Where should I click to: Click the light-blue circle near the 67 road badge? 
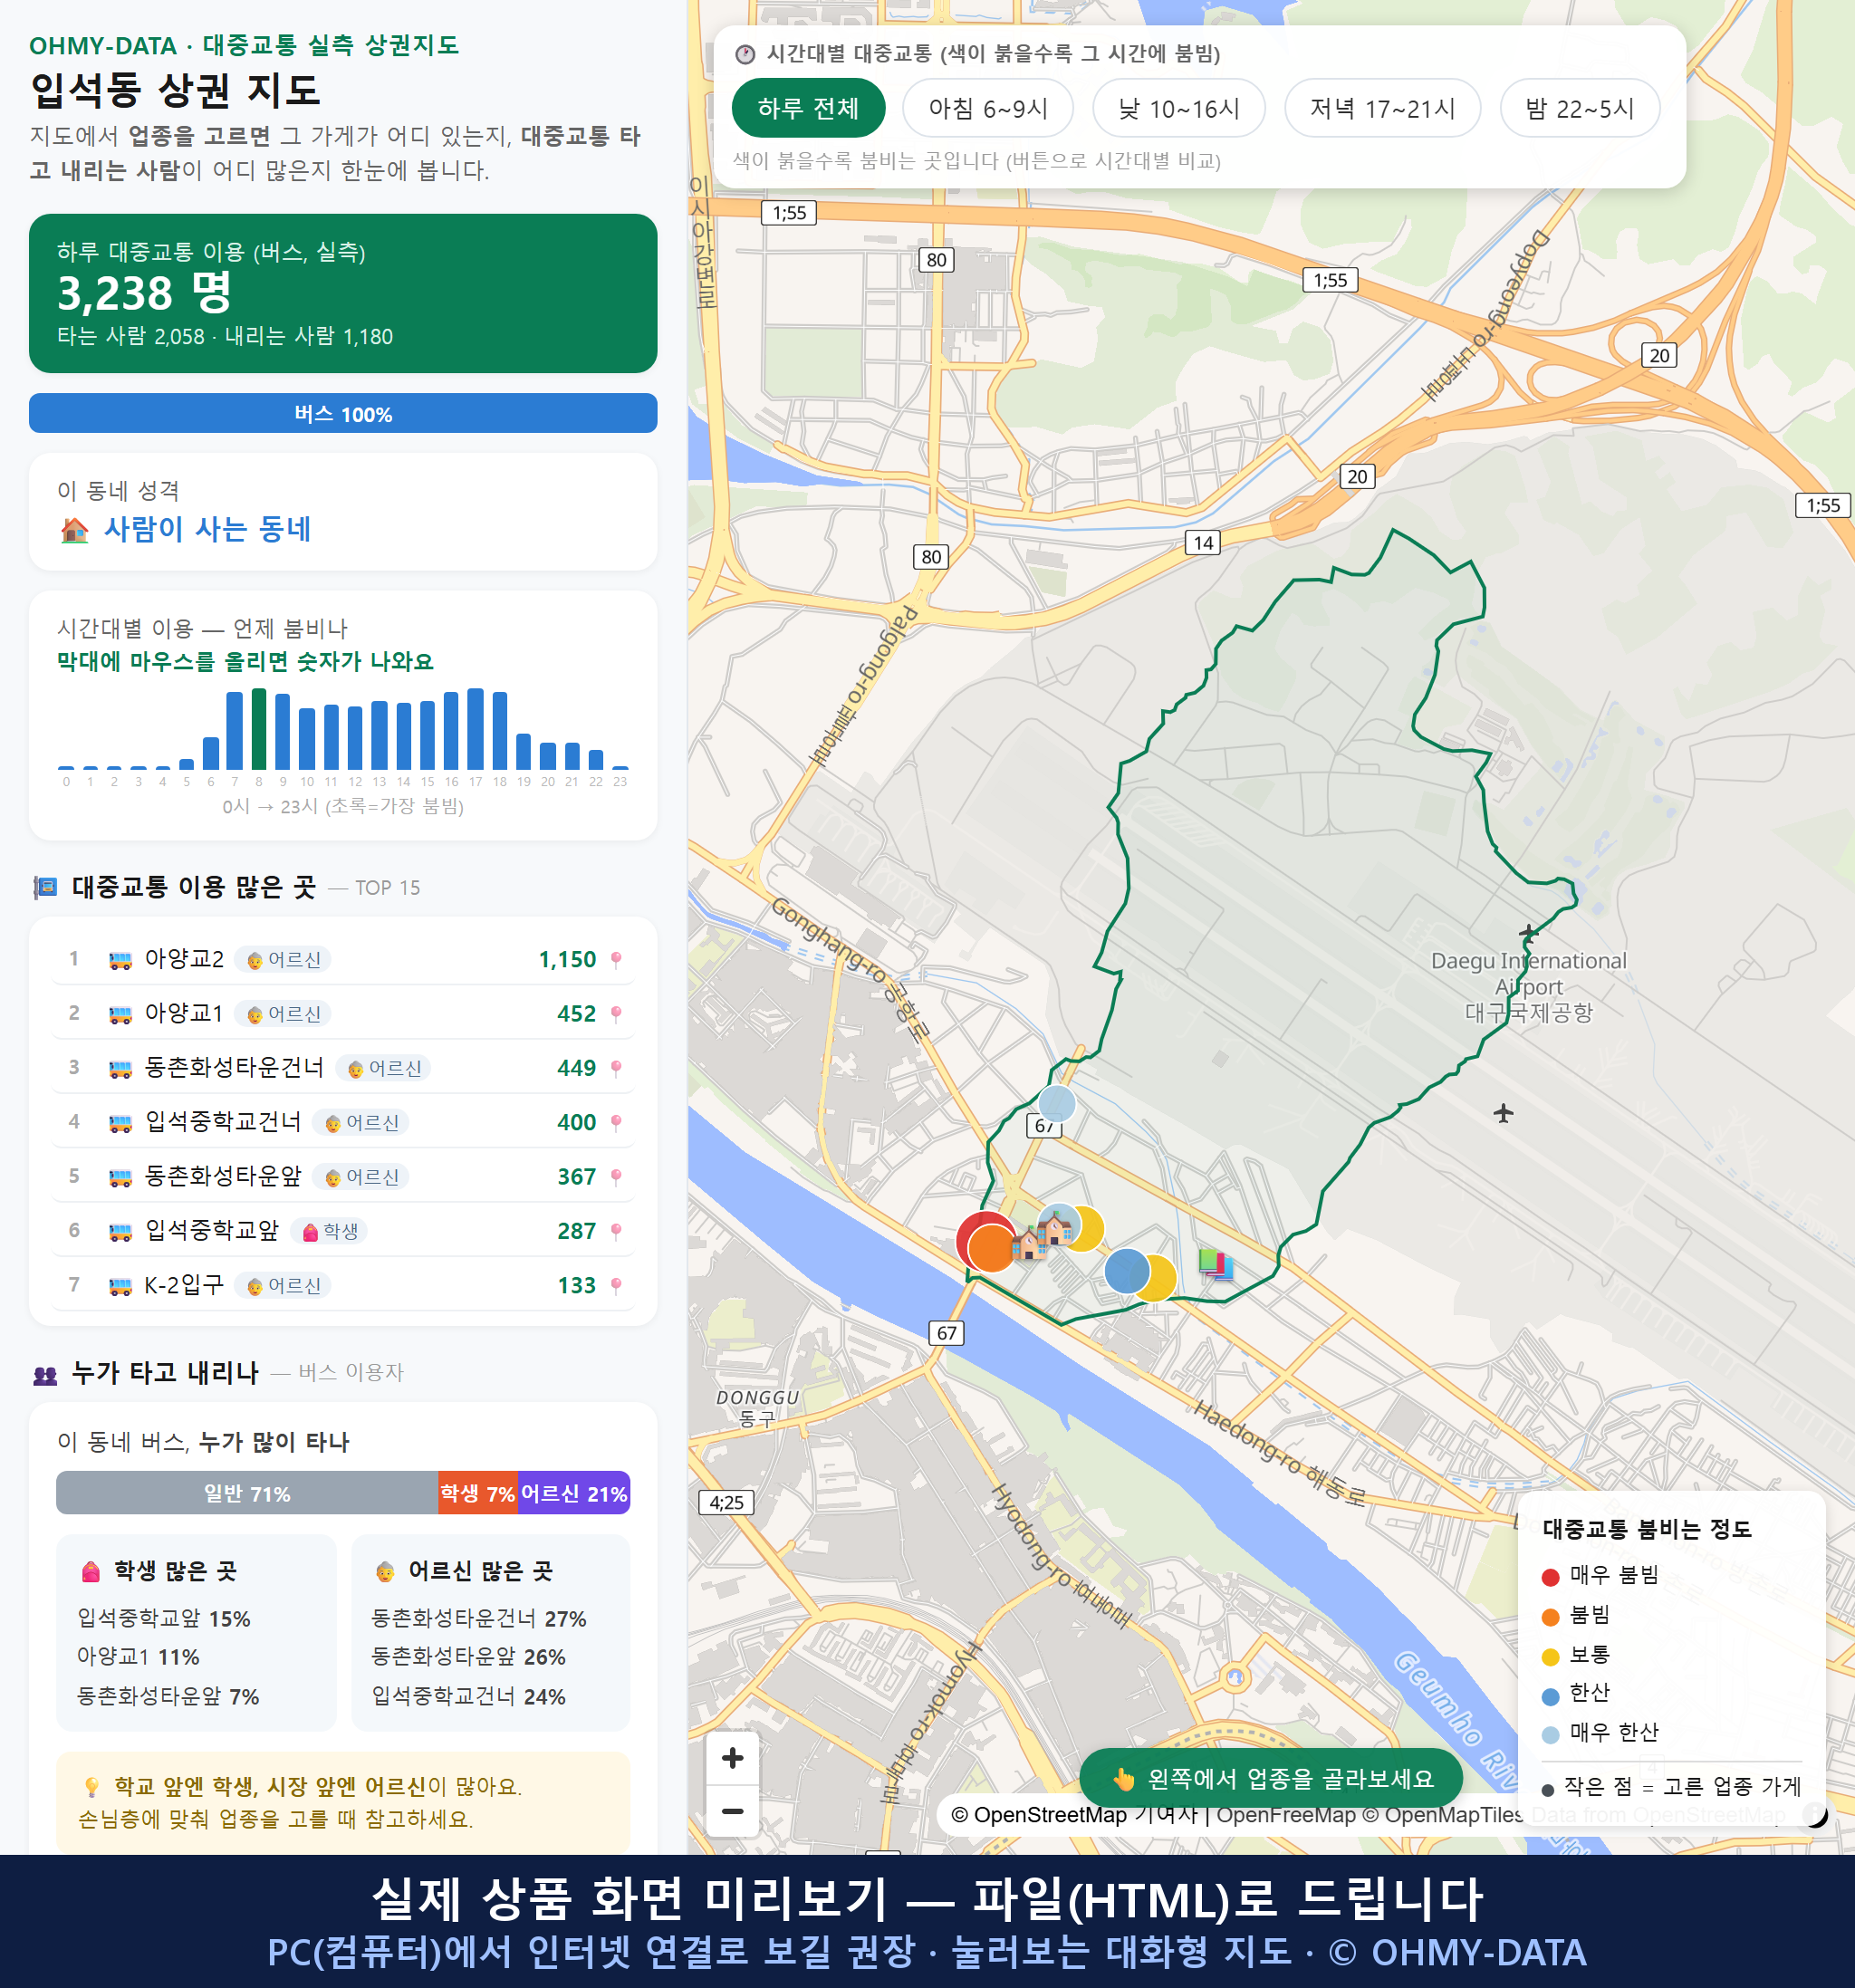click(x=1057, y=1104)
